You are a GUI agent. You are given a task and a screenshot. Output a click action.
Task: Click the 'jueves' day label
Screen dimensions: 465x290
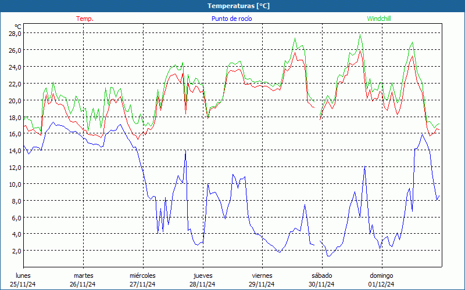click(203, 275)
